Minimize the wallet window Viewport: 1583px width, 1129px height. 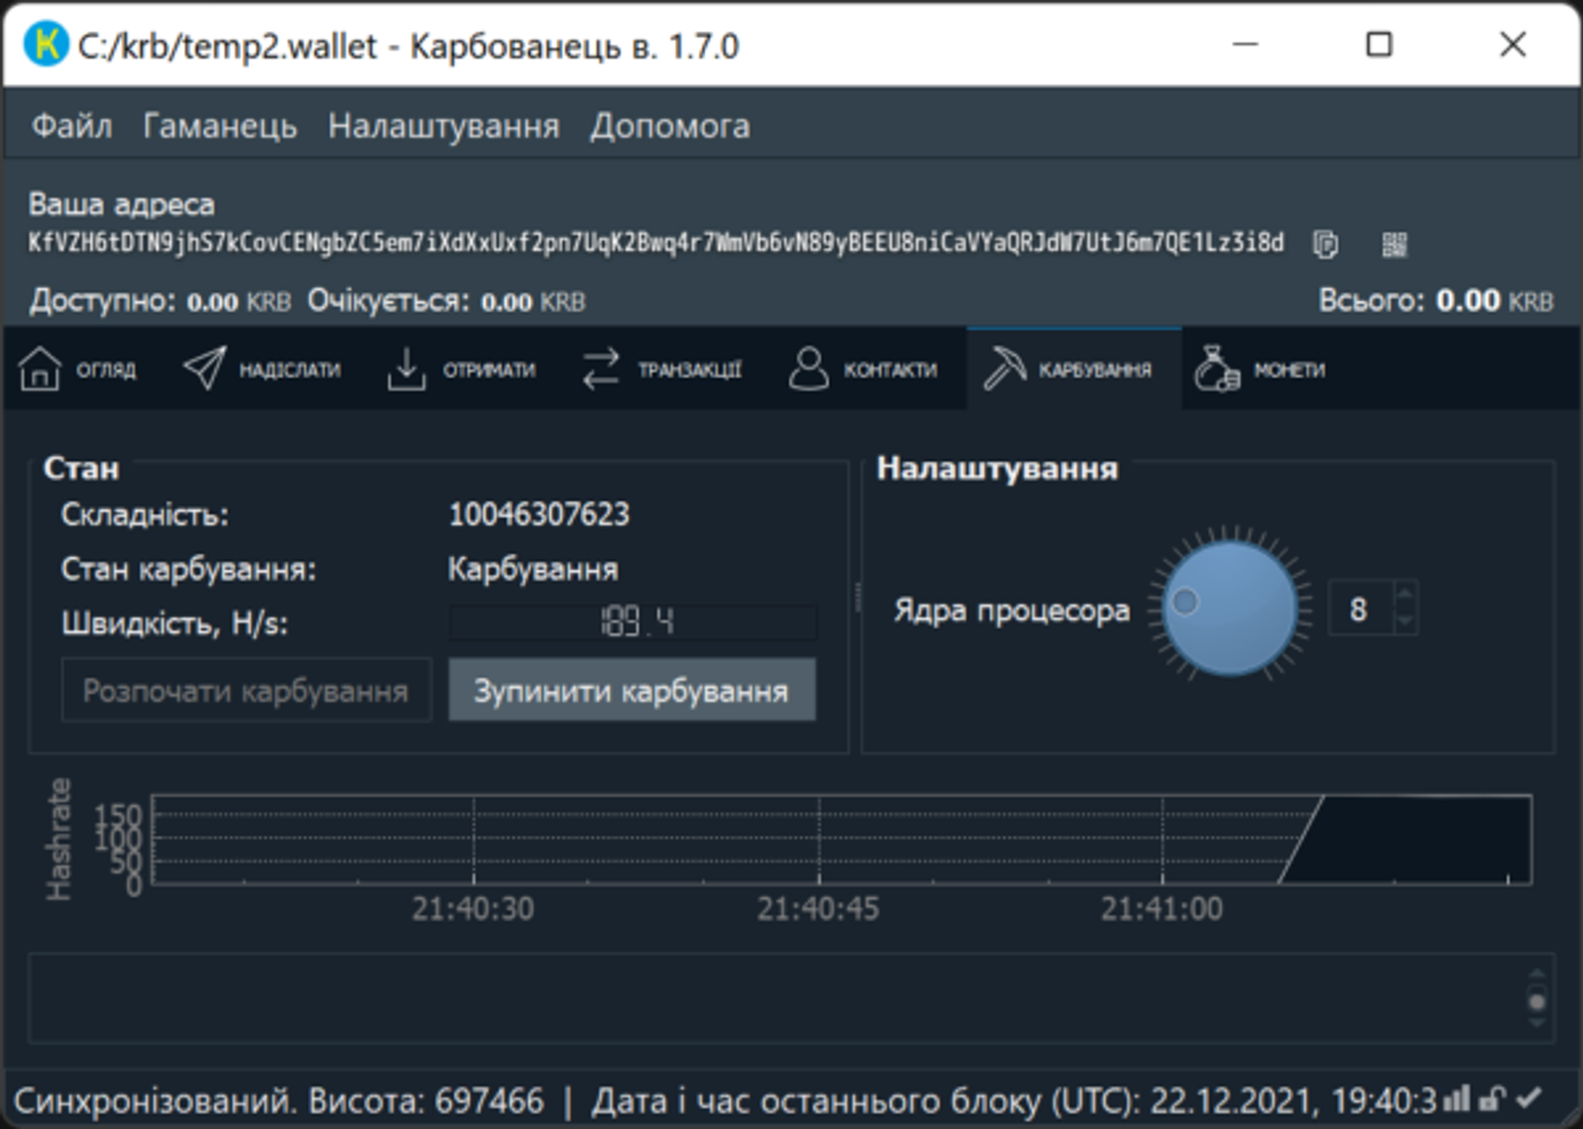click(1245, 44)
